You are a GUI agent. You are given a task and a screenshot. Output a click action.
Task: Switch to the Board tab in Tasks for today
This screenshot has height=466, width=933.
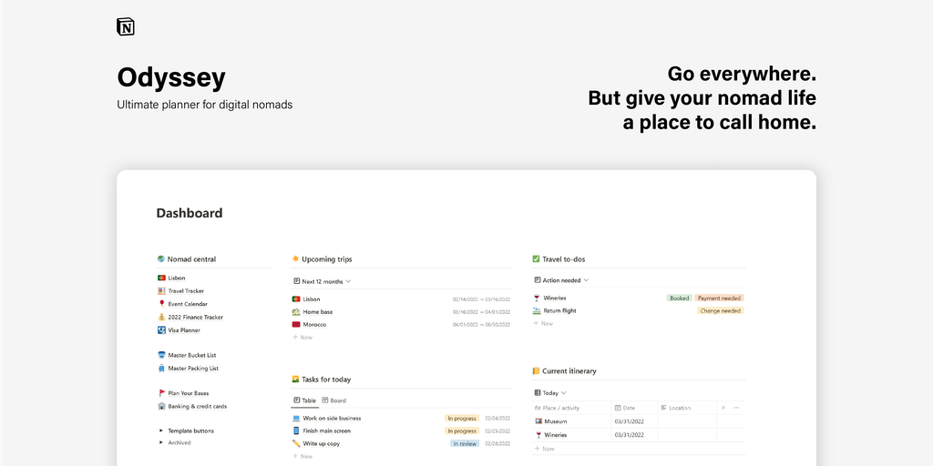[333, 400]
